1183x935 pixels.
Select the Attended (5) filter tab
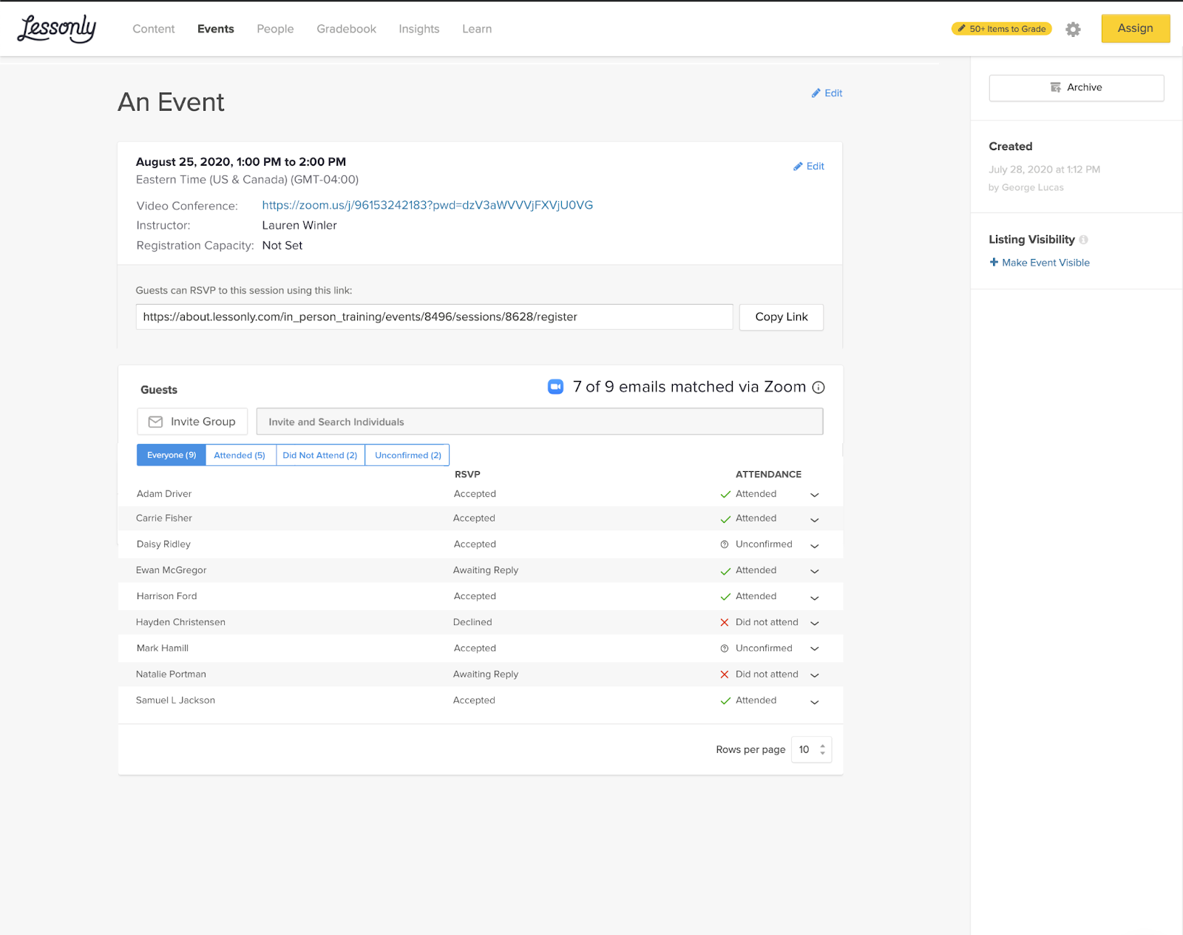tap(240, 455)
